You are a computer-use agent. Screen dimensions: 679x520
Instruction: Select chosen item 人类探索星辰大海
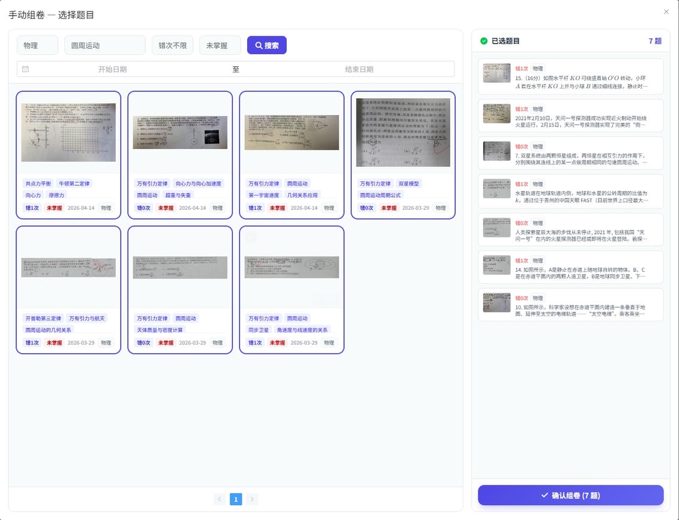click(571, 230)
